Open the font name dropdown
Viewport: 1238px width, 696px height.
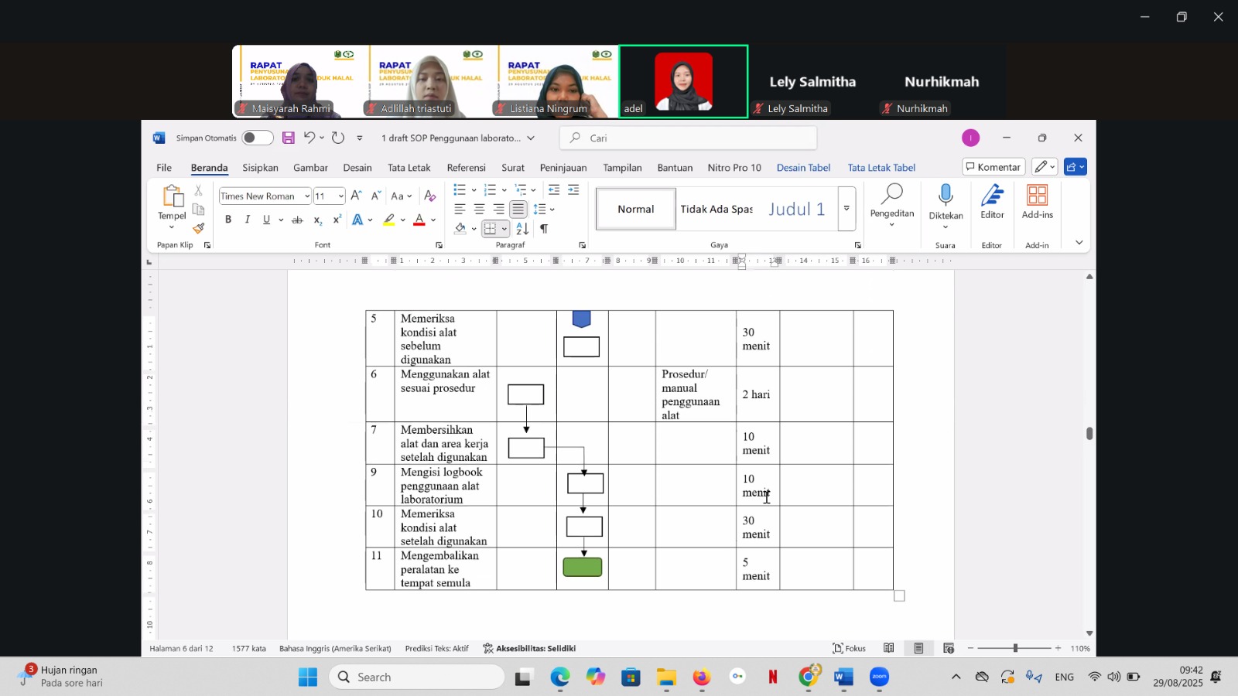point(307,196)
